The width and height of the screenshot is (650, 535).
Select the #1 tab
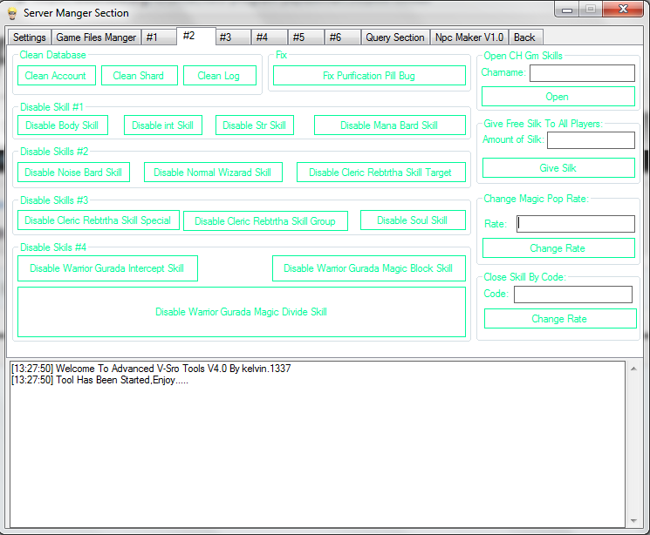click(x=159, y=37)
